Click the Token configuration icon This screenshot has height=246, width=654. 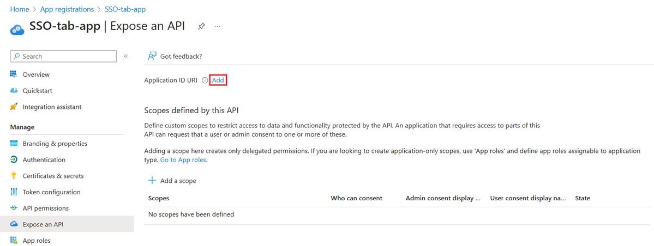click(x=14, y=192)
